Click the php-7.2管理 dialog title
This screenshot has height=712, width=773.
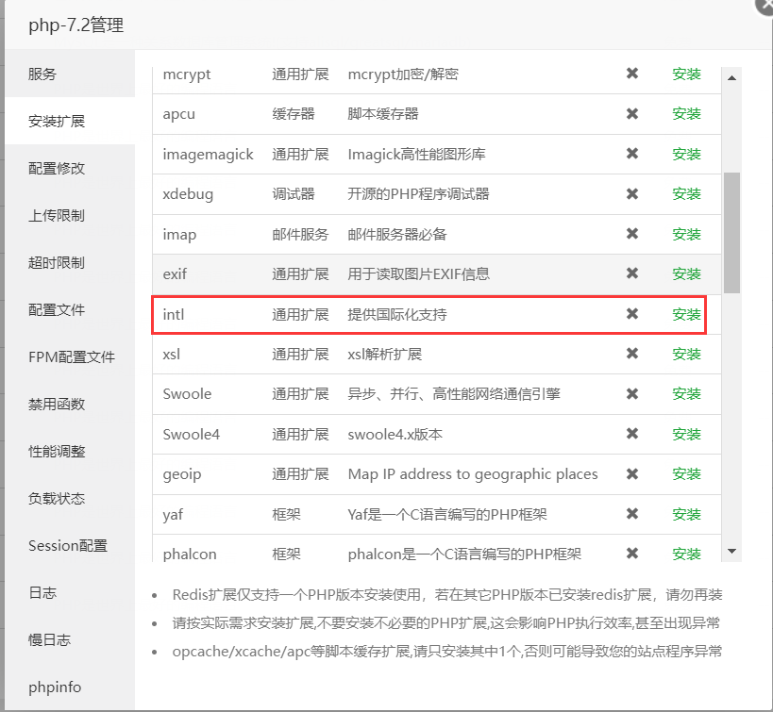pyautogui.click(x=76, y=25)
